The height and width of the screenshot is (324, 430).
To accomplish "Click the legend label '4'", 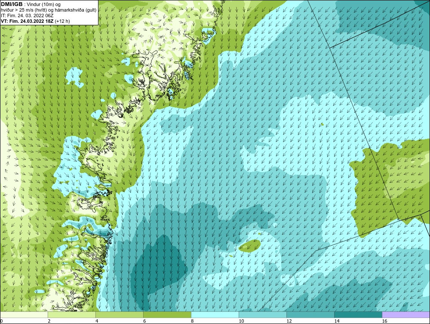I will (96, 321).
